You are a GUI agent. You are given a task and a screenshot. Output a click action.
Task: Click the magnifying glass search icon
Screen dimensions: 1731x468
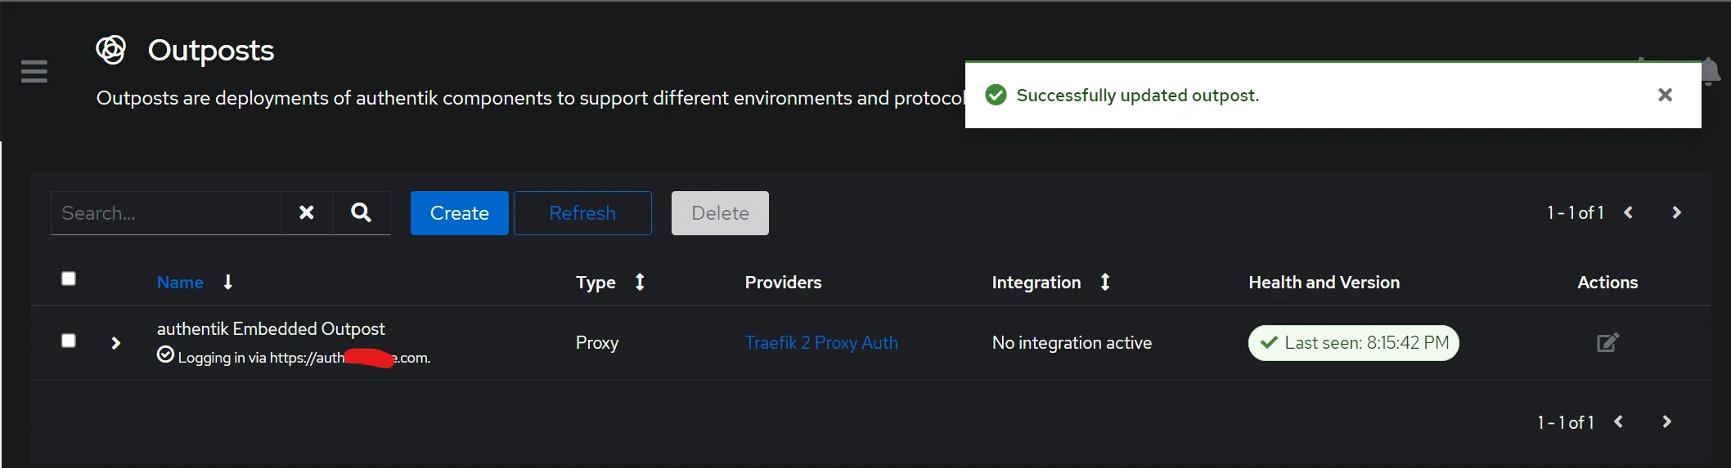click(x=361, y=213)
